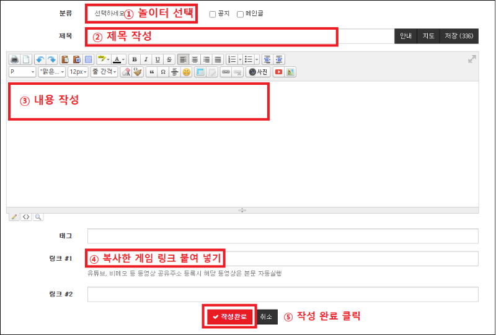Image resolution: width=496 pixels, height=335 pixels.
Task: Enable the 공지 checkbox
Action: pyautogui.click(x=213, y=14)
